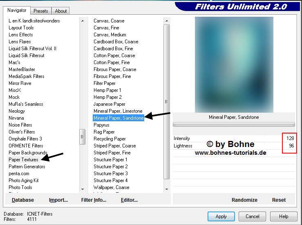Click the filter list scroll-up arrow
302x225 pixels.
tap(166, 21)
